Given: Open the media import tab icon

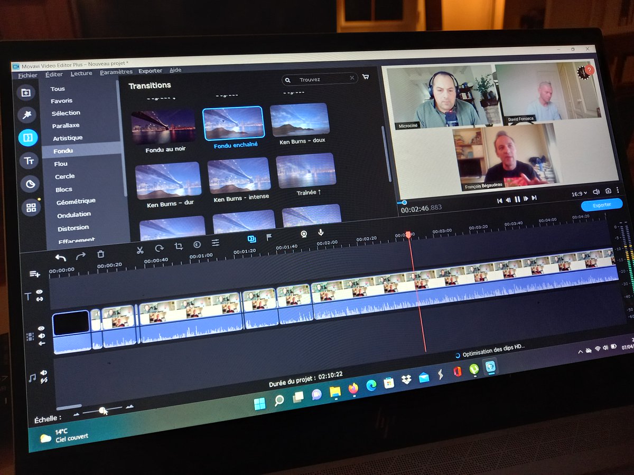Looking at the screenshot, I should pyautogui.click(x=26, y=92).
